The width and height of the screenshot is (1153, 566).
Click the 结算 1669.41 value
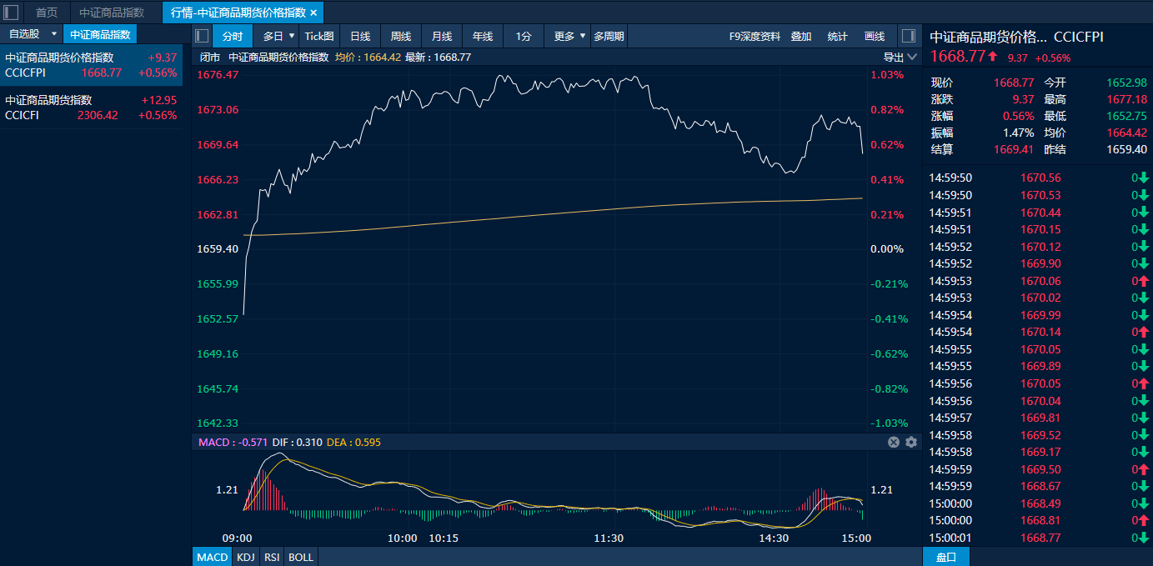(1014, 149)
